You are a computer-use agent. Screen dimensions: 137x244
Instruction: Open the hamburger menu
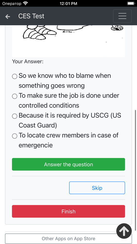tap(122, 16)
